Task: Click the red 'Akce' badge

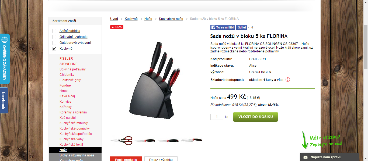Action: coord(117,27)
